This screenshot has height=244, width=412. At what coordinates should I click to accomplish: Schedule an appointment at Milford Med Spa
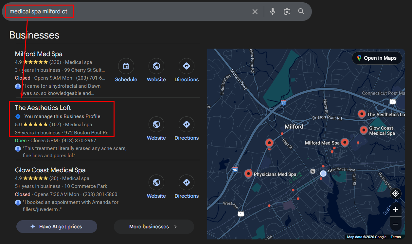(x=126, y=70)
